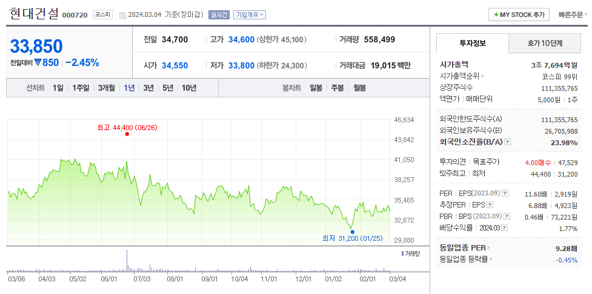592x294 pixels.
Task: Click the help icon next to 외국인소진율(B/A)
Action: pos(508,142)
